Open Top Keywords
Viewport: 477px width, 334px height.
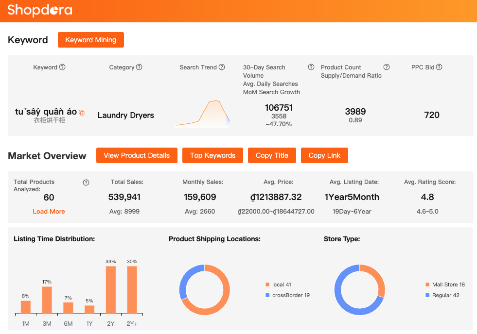(x=212, y=155)
